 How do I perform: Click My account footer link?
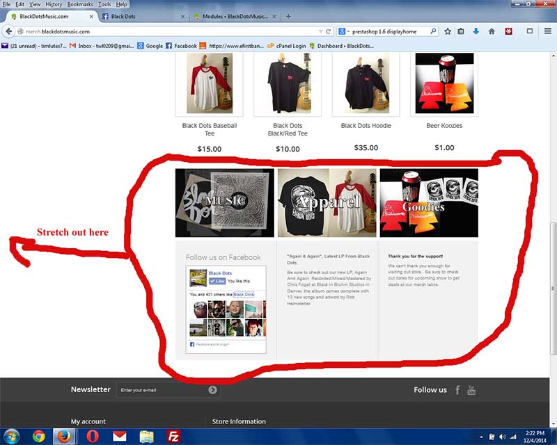pos(88,421)
